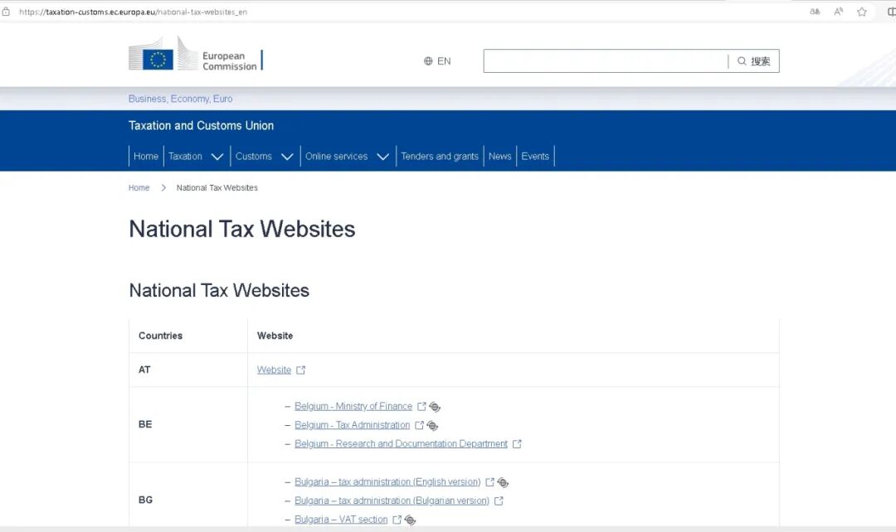
Task: Click the split screen icon at right edge
Action: click(x=891, y=12)
